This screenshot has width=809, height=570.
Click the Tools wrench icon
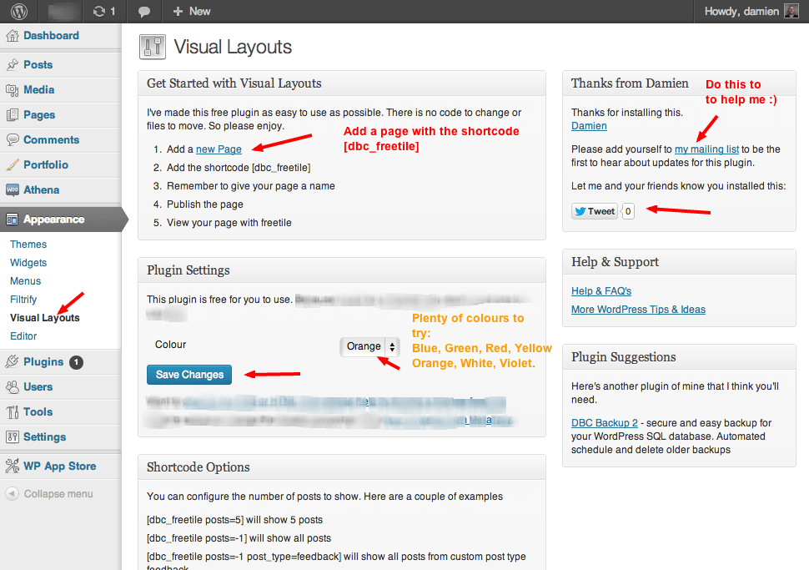(x=13, y=412)
